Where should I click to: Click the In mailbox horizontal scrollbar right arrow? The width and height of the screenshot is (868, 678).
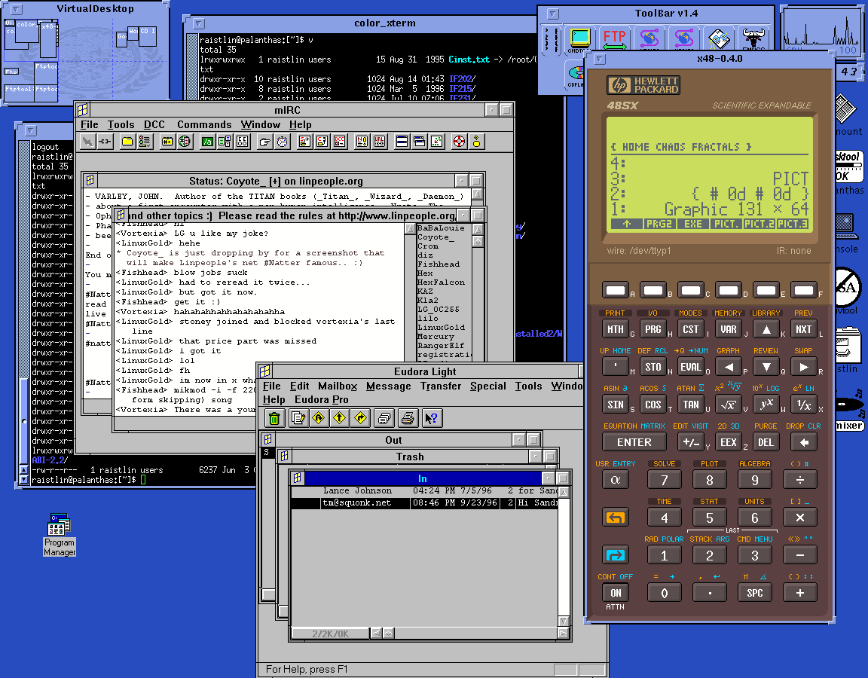pos(563,633)
